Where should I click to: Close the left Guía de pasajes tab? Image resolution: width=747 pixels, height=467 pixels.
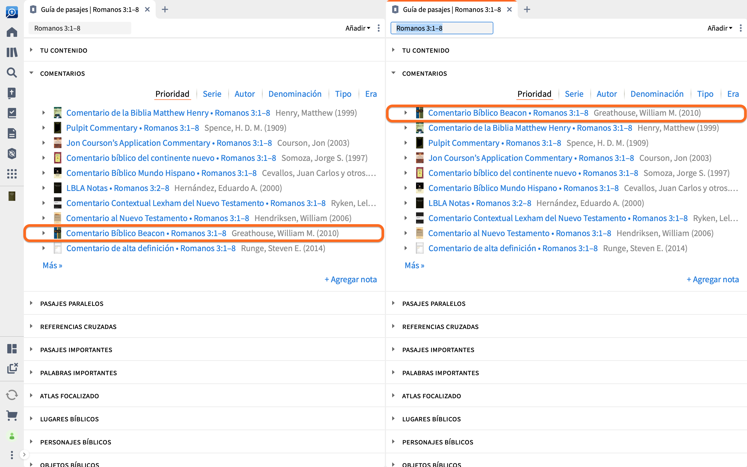click(x=147, y=10)
